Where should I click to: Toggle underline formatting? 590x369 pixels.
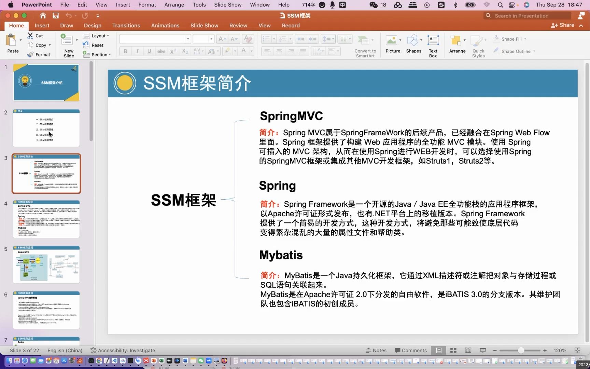(149, 51)
